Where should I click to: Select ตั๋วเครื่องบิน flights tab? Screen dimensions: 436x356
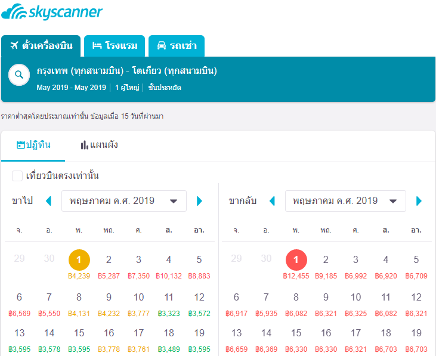coord(41,46)
